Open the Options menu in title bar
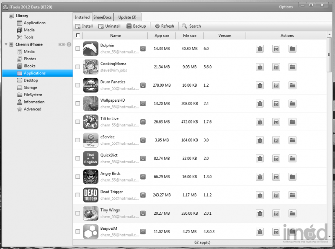The width and height of the screenshot is (335, 249). [286, 7]
